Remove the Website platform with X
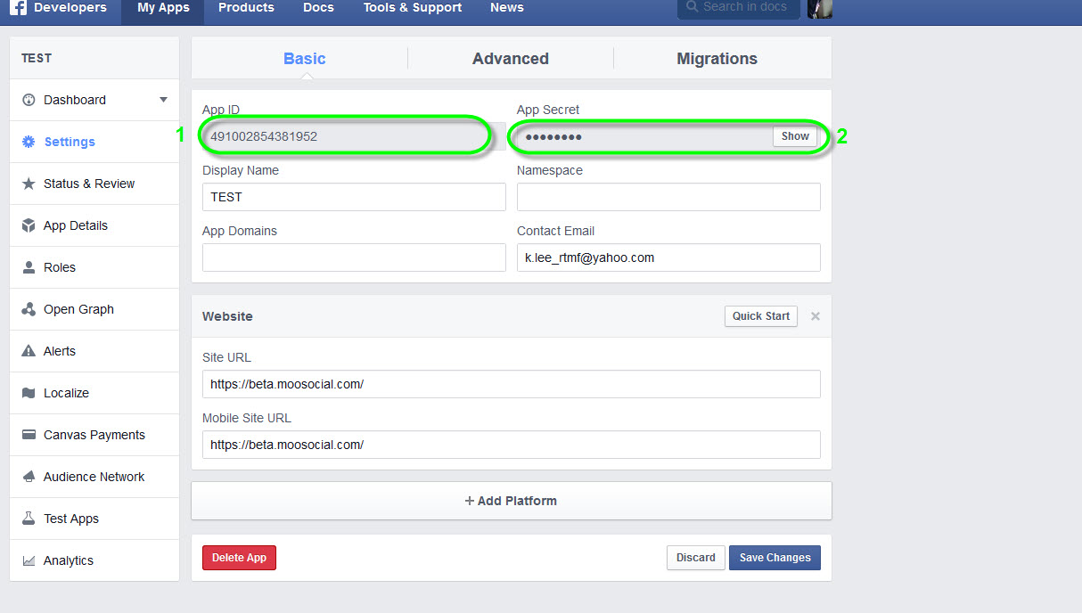The image size is (1082, 613). tap(815, 316)
